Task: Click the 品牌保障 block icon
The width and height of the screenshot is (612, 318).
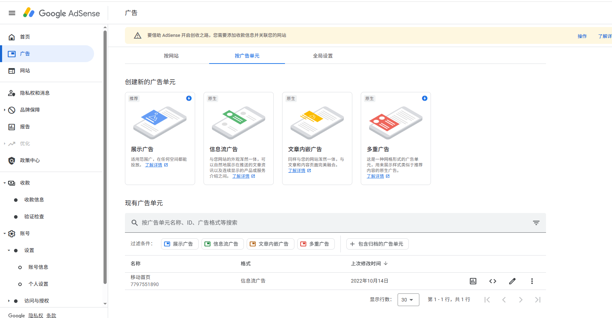Action: pos(12,110)
